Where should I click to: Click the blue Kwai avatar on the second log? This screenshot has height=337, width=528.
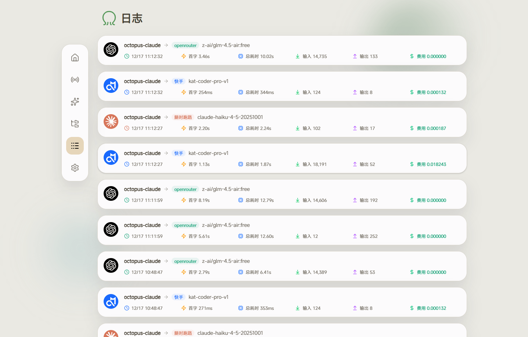[111, 86]
